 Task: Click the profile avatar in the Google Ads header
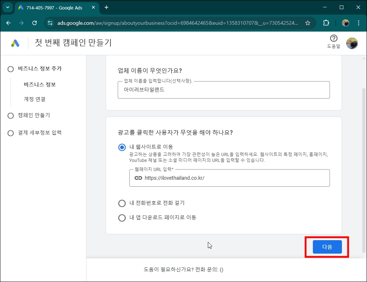coord(352,43)
